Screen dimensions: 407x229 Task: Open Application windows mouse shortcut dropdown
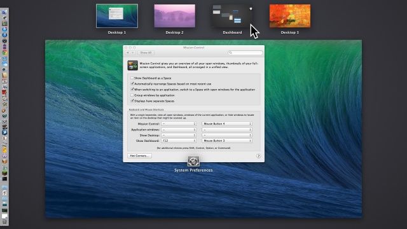click(x=227, y=130)
